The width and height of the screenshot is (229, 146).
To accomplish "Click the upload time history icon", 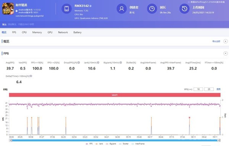I will pos(184,9).
